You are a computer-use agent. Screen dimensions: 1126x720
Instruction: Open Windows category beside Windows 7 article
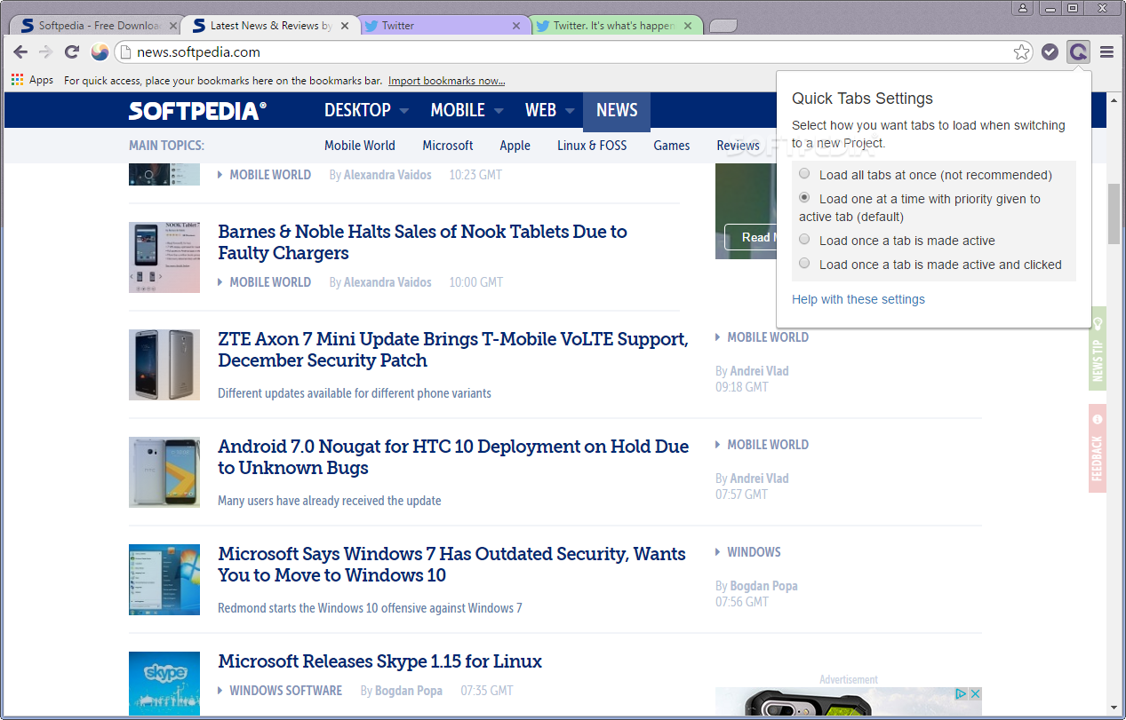click(754, 552)
